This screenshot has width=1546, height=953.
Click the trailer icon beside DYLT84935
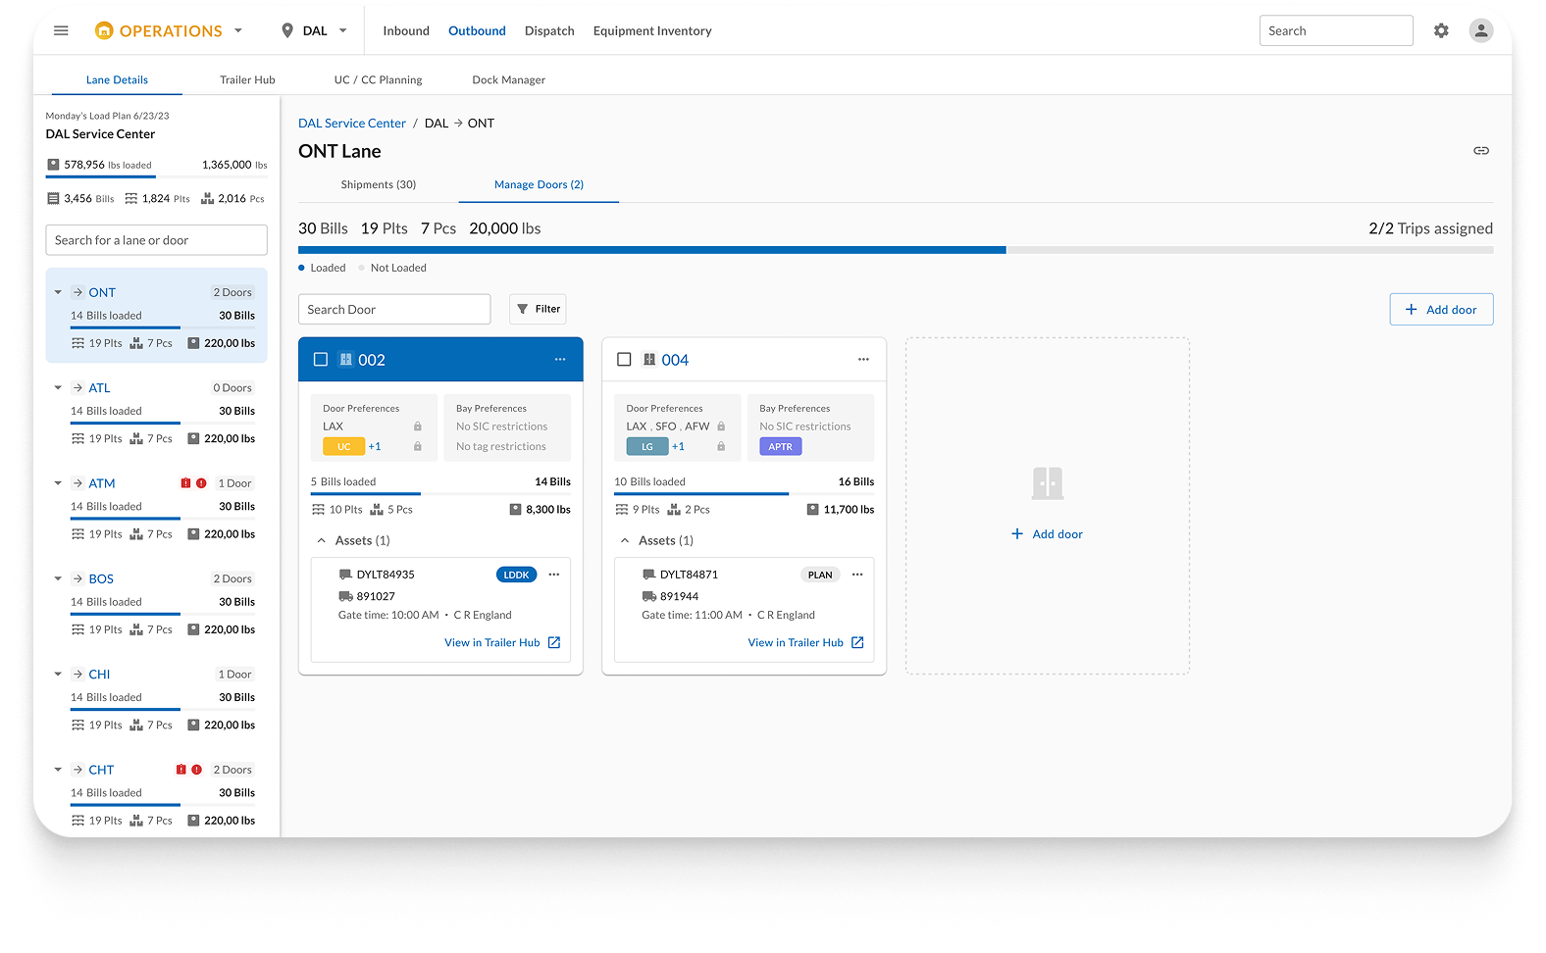click(x=345, y=575)
